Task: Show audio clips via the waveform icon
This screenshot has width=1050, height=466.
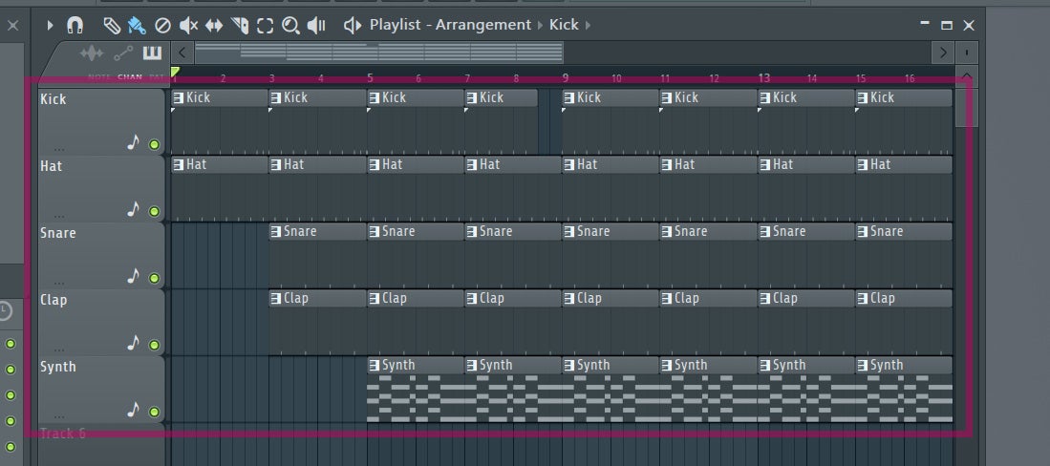Action: [93, 53]
